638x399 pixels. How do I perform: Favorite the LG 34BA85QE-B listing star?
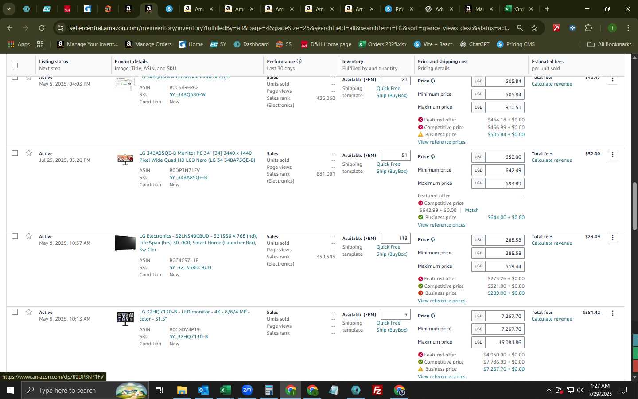(x=29, y=153)
